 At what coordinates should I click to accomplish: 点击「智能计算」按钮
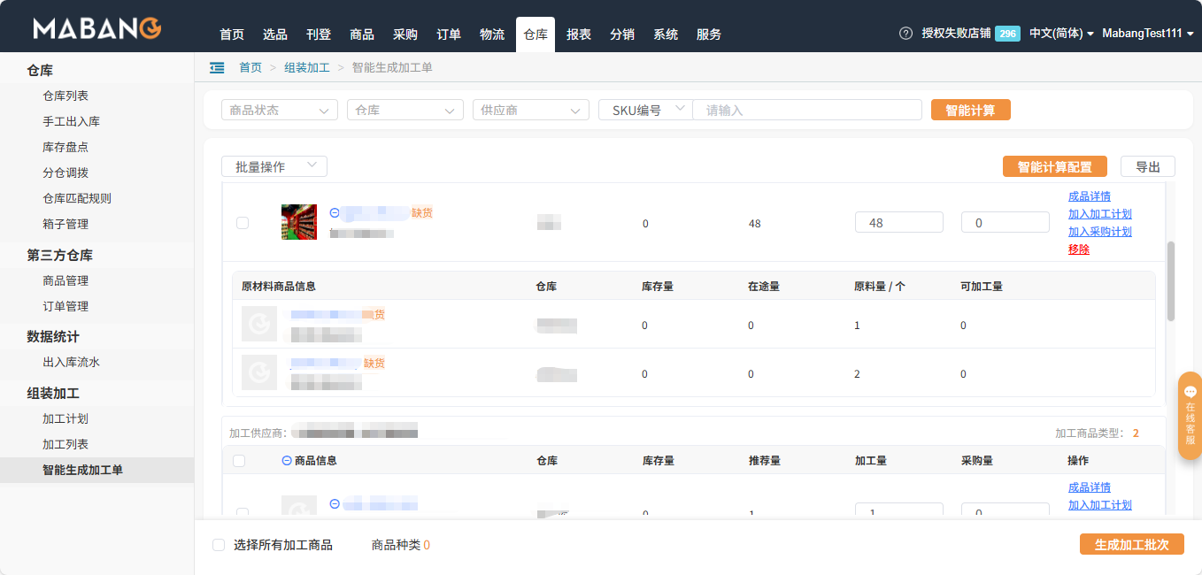pyautogui.click(x=970, y=110)
